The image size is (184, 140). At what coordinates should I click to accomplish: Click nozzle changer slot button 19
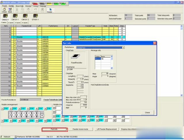point(123,120)
